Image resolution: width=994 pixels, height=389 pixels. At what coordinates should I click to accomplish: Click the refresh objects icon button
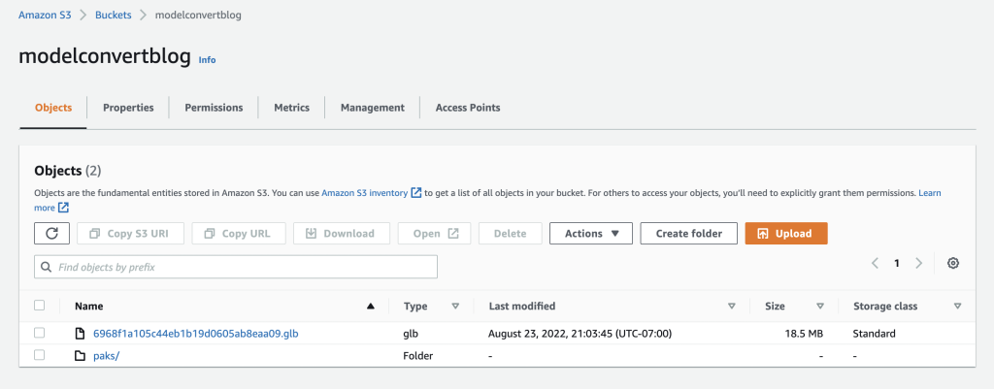[x=52, y=233]
